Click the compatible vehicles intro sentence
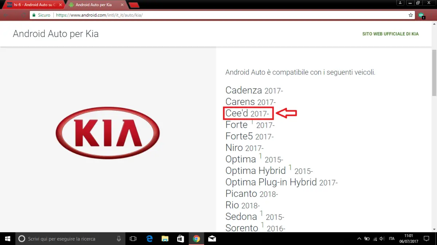 coord(300,72)
